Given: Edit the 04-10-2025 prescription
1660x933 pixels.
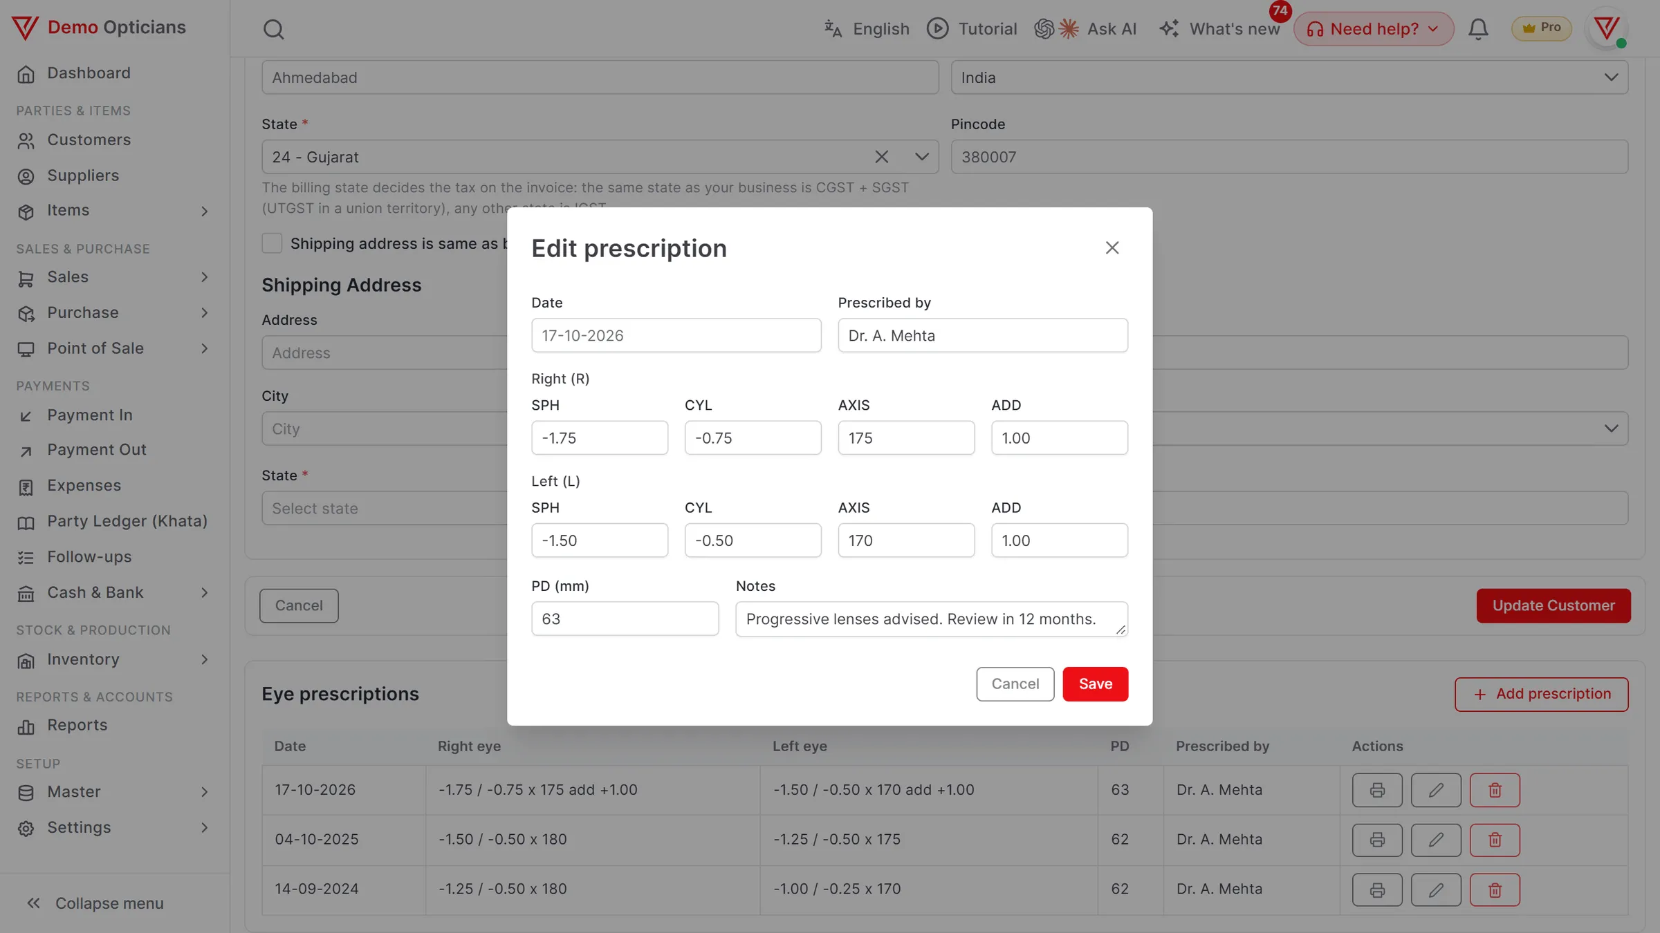Looking at the screenshot, I should 1436,840.
